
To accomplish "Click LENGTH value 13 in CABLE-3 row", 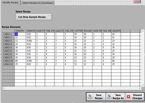I will pyautogui.click(x=20, y=41).
